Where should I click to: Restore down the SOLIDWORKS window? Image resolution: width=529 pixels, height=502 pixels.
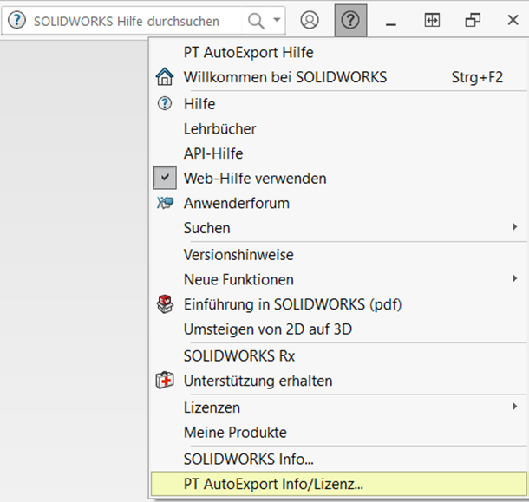pos(473,20)
